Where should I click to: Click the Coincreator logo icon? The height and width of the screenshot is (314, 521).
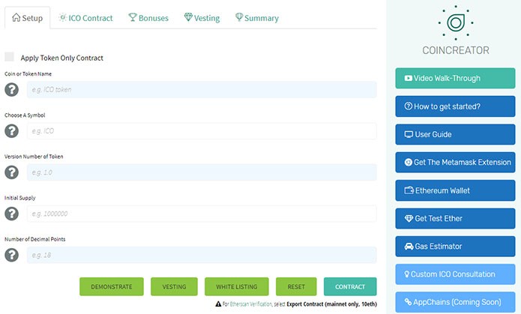click(x=454, y=22)
